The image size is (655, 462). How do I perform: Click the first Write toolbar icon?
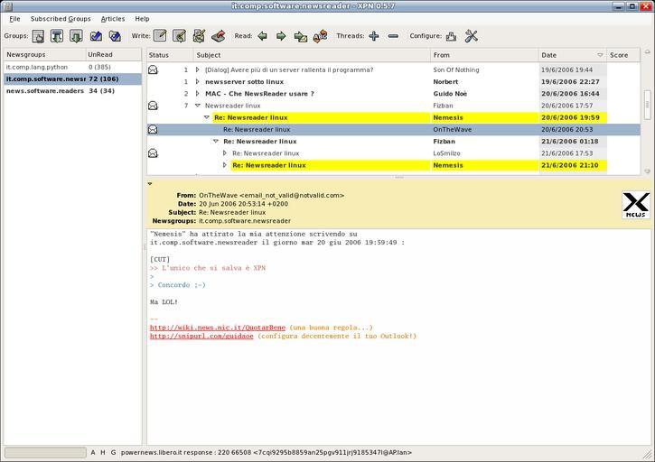point(160,36)
